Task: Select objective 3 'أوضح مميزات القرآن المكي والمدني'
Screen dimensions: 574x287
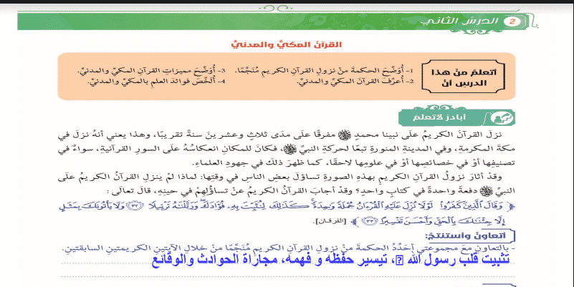Action: (151, 70)
